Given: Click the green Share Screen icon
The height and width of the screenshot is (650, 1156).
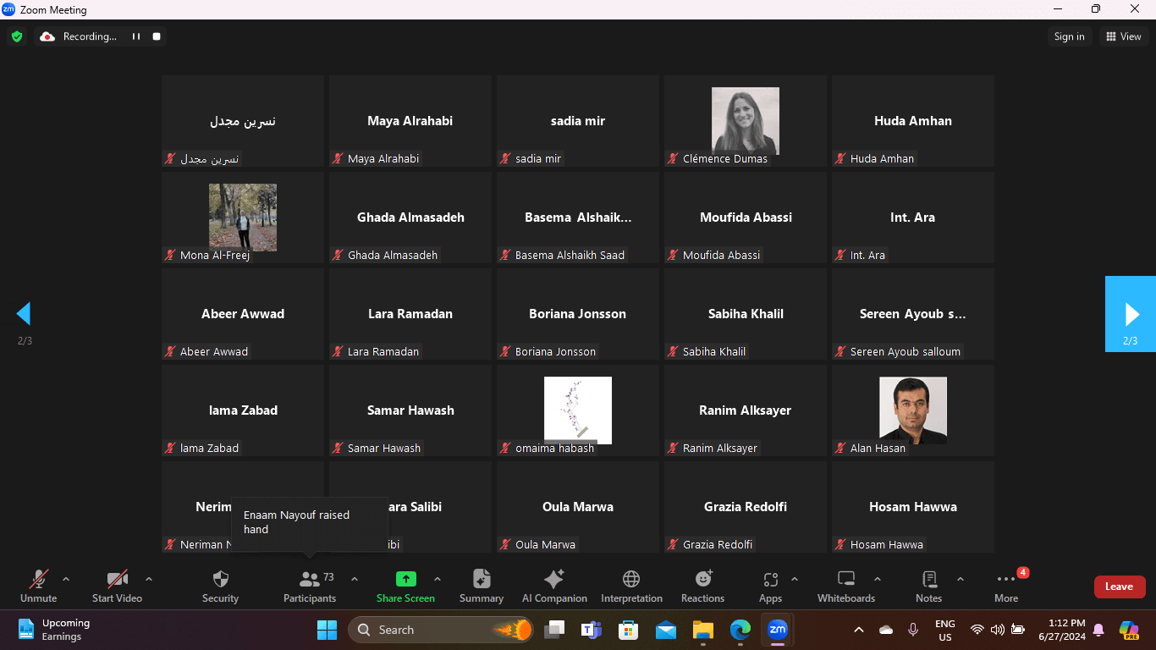Looking at the screenshot, I should (406, 580).
